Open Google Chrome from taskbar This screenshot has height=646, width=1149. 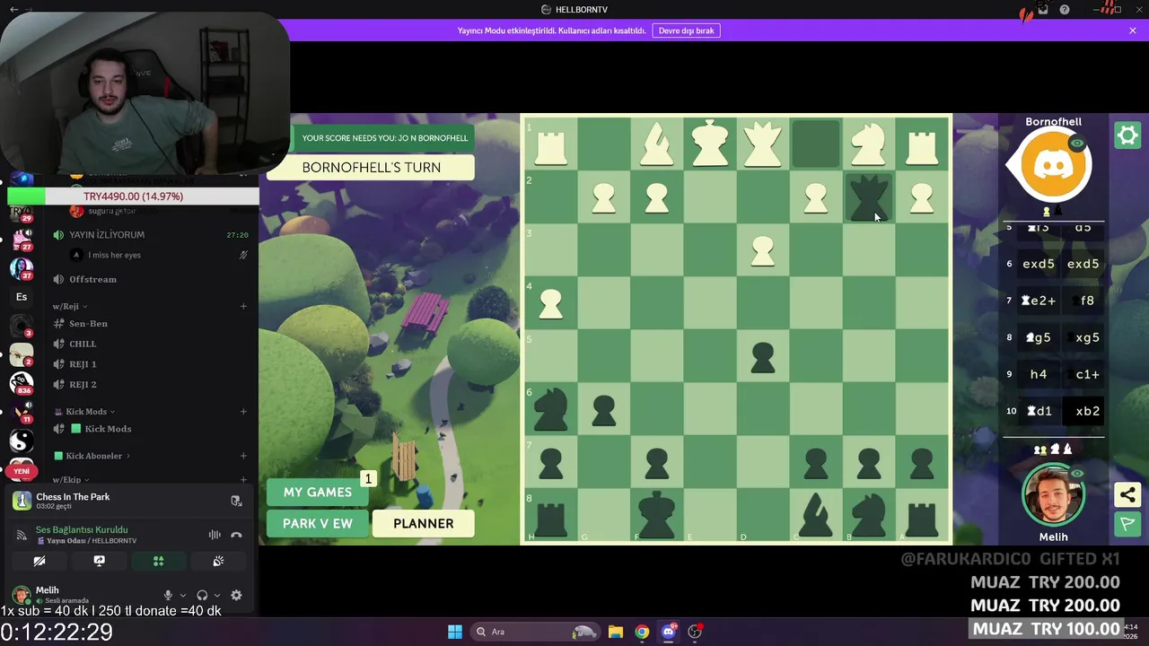[642, 632]
